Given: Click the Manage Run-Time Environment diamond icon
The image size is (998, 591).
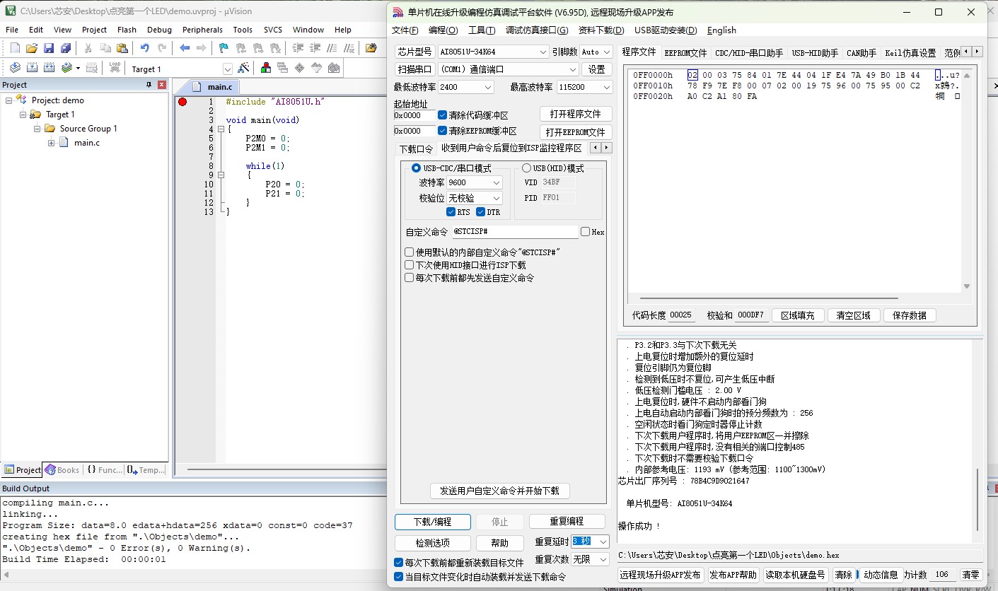Looking at the screenshot, I should point(300,68).
